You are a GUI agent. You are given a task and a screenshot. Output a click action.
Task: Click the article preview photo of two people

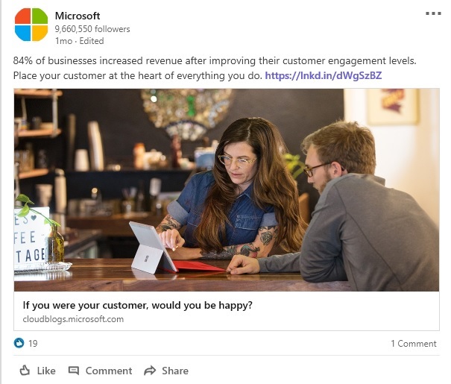coord(227,190)
